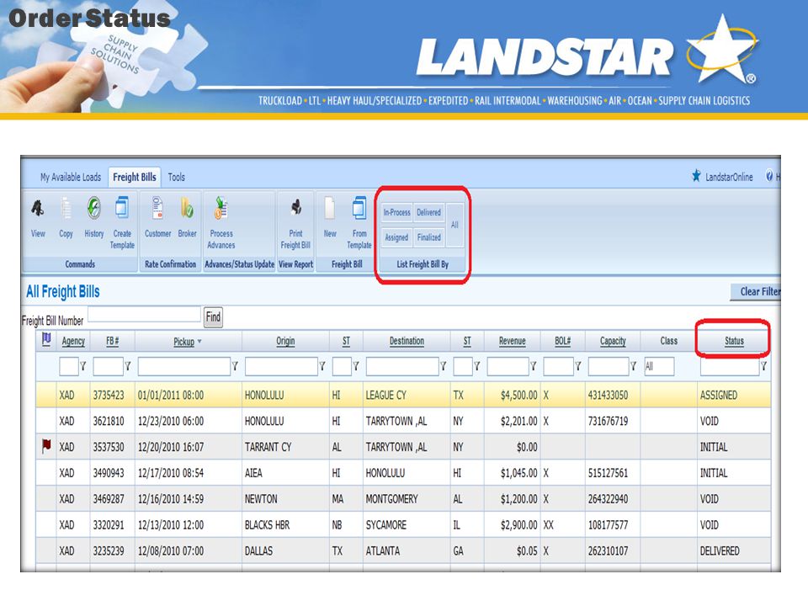This screenshot has width=808, height=606.
Task: Click the Status column filter funnel
Action: [x=763, y=366]
